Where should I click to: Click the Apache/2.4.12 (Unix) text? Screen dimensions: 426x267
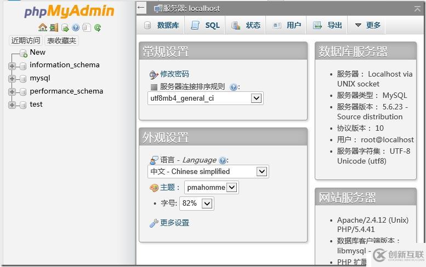pos(373,220)
